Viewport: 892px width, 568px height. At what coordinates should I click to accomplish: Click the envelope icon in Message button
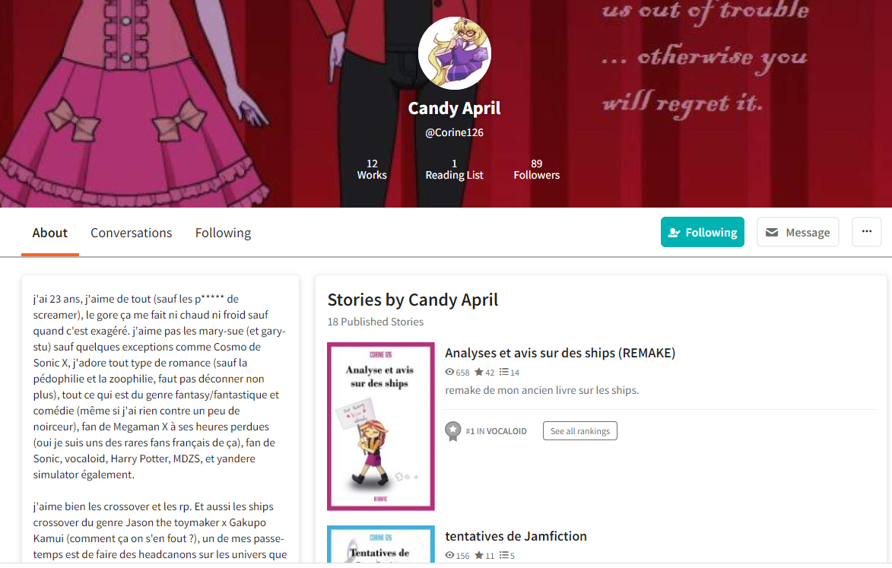(x=771, y=233)
